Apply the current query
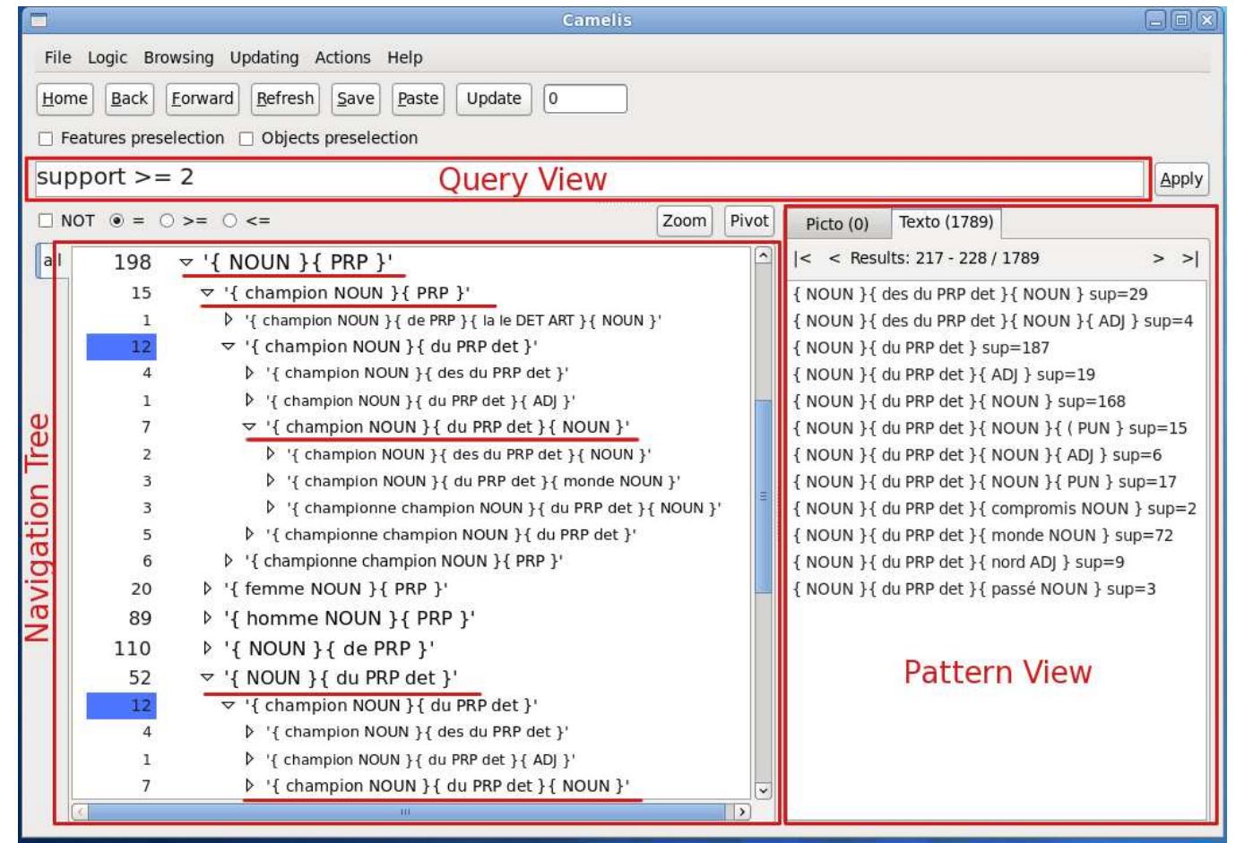 1181,179
